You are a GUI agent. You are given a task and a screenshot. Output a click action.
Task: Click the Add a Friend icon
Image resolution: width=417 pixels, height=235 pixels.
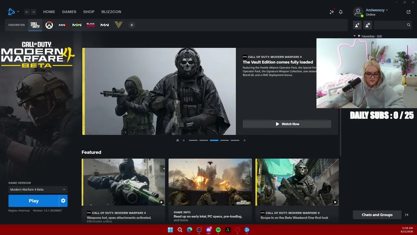point(357,25)
